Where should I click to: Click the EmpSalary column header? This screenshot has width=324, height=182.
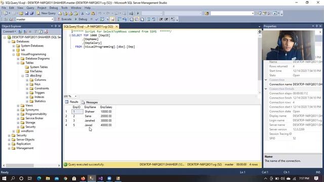point(106,107)
